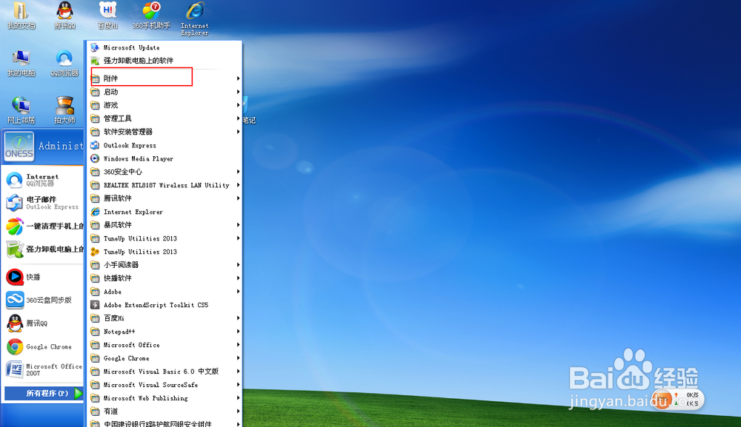The width and height of the screenshot is (741, 427).
Task: Click the 强力卸载电脑上的软件 icon in programs menu
Action: coord(95,61)
